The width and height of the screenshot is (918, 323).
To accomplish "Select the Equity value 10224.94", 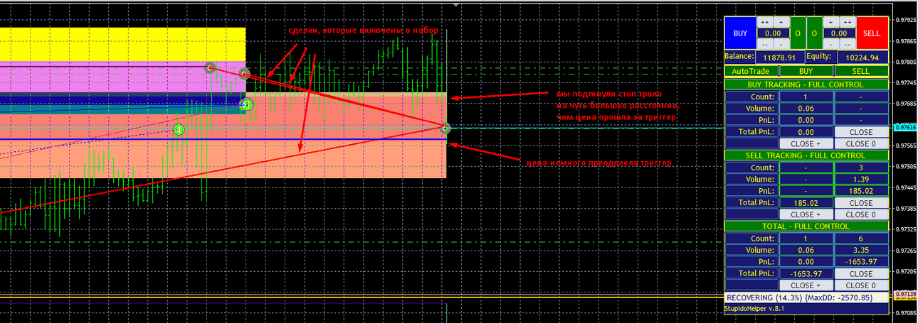I will coord(862,58).
